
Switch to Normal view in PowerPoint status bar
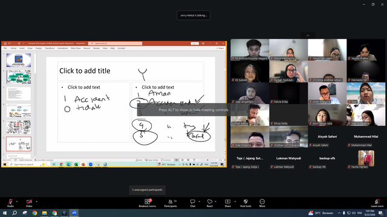click(177, 160)
